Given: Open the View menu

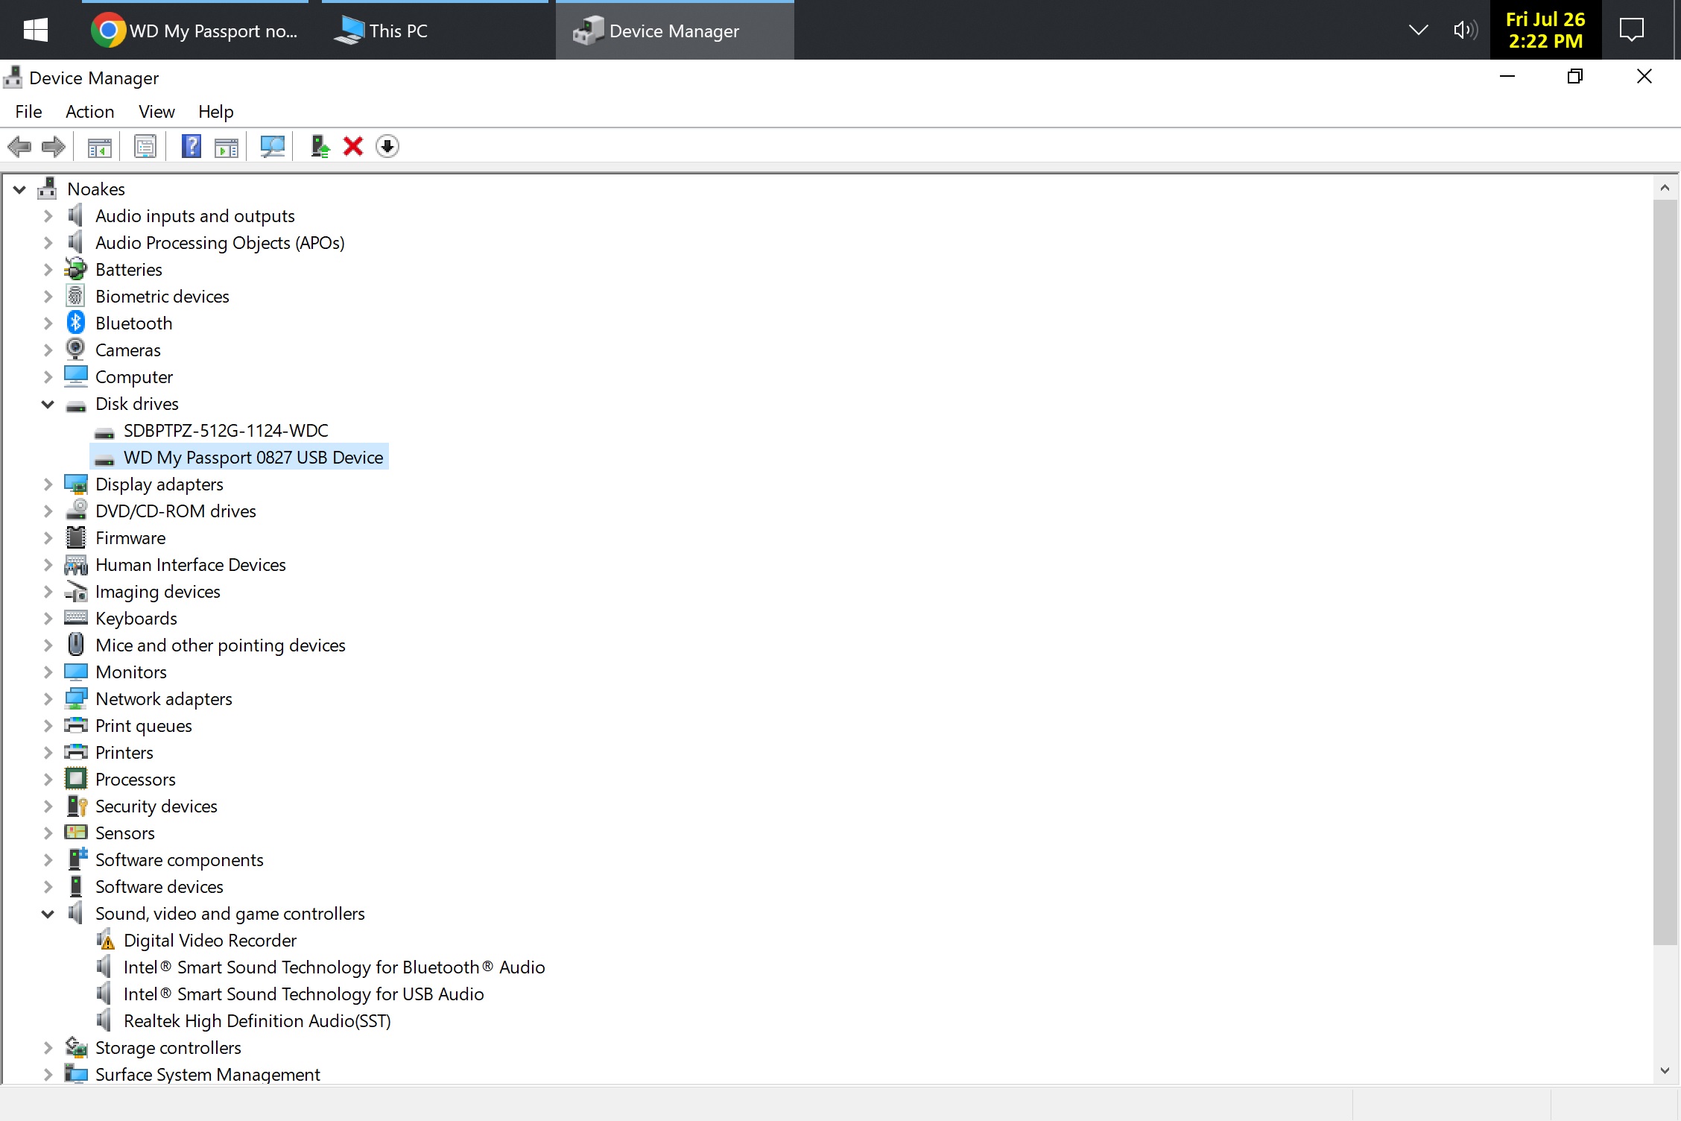Looking at the screenshot, I should click(156, 111).
